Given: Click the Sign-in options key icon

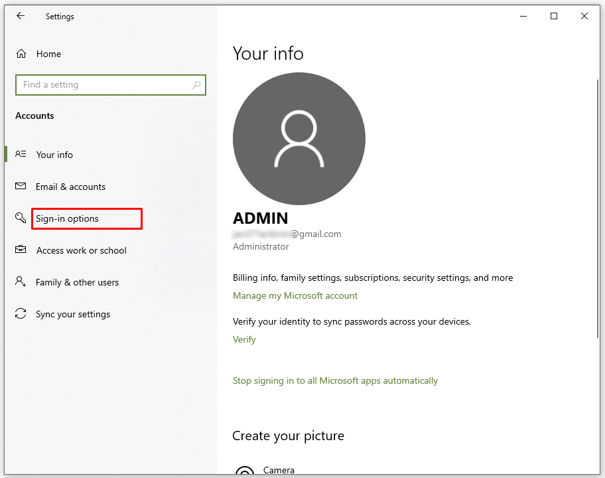Looking at the screenshot, I should coord(21,218).
